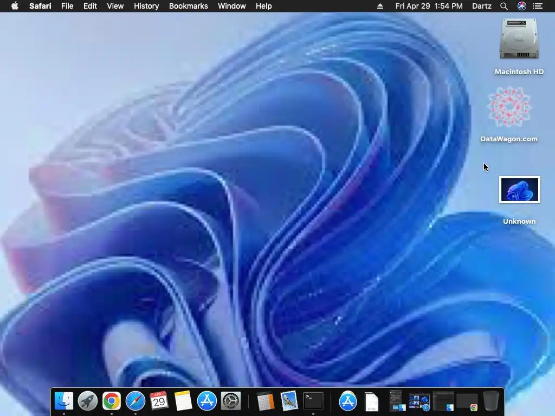Open System Preferences gear icon
The width and height of the screenshot is (555, 416).
[x=231, y=401]
